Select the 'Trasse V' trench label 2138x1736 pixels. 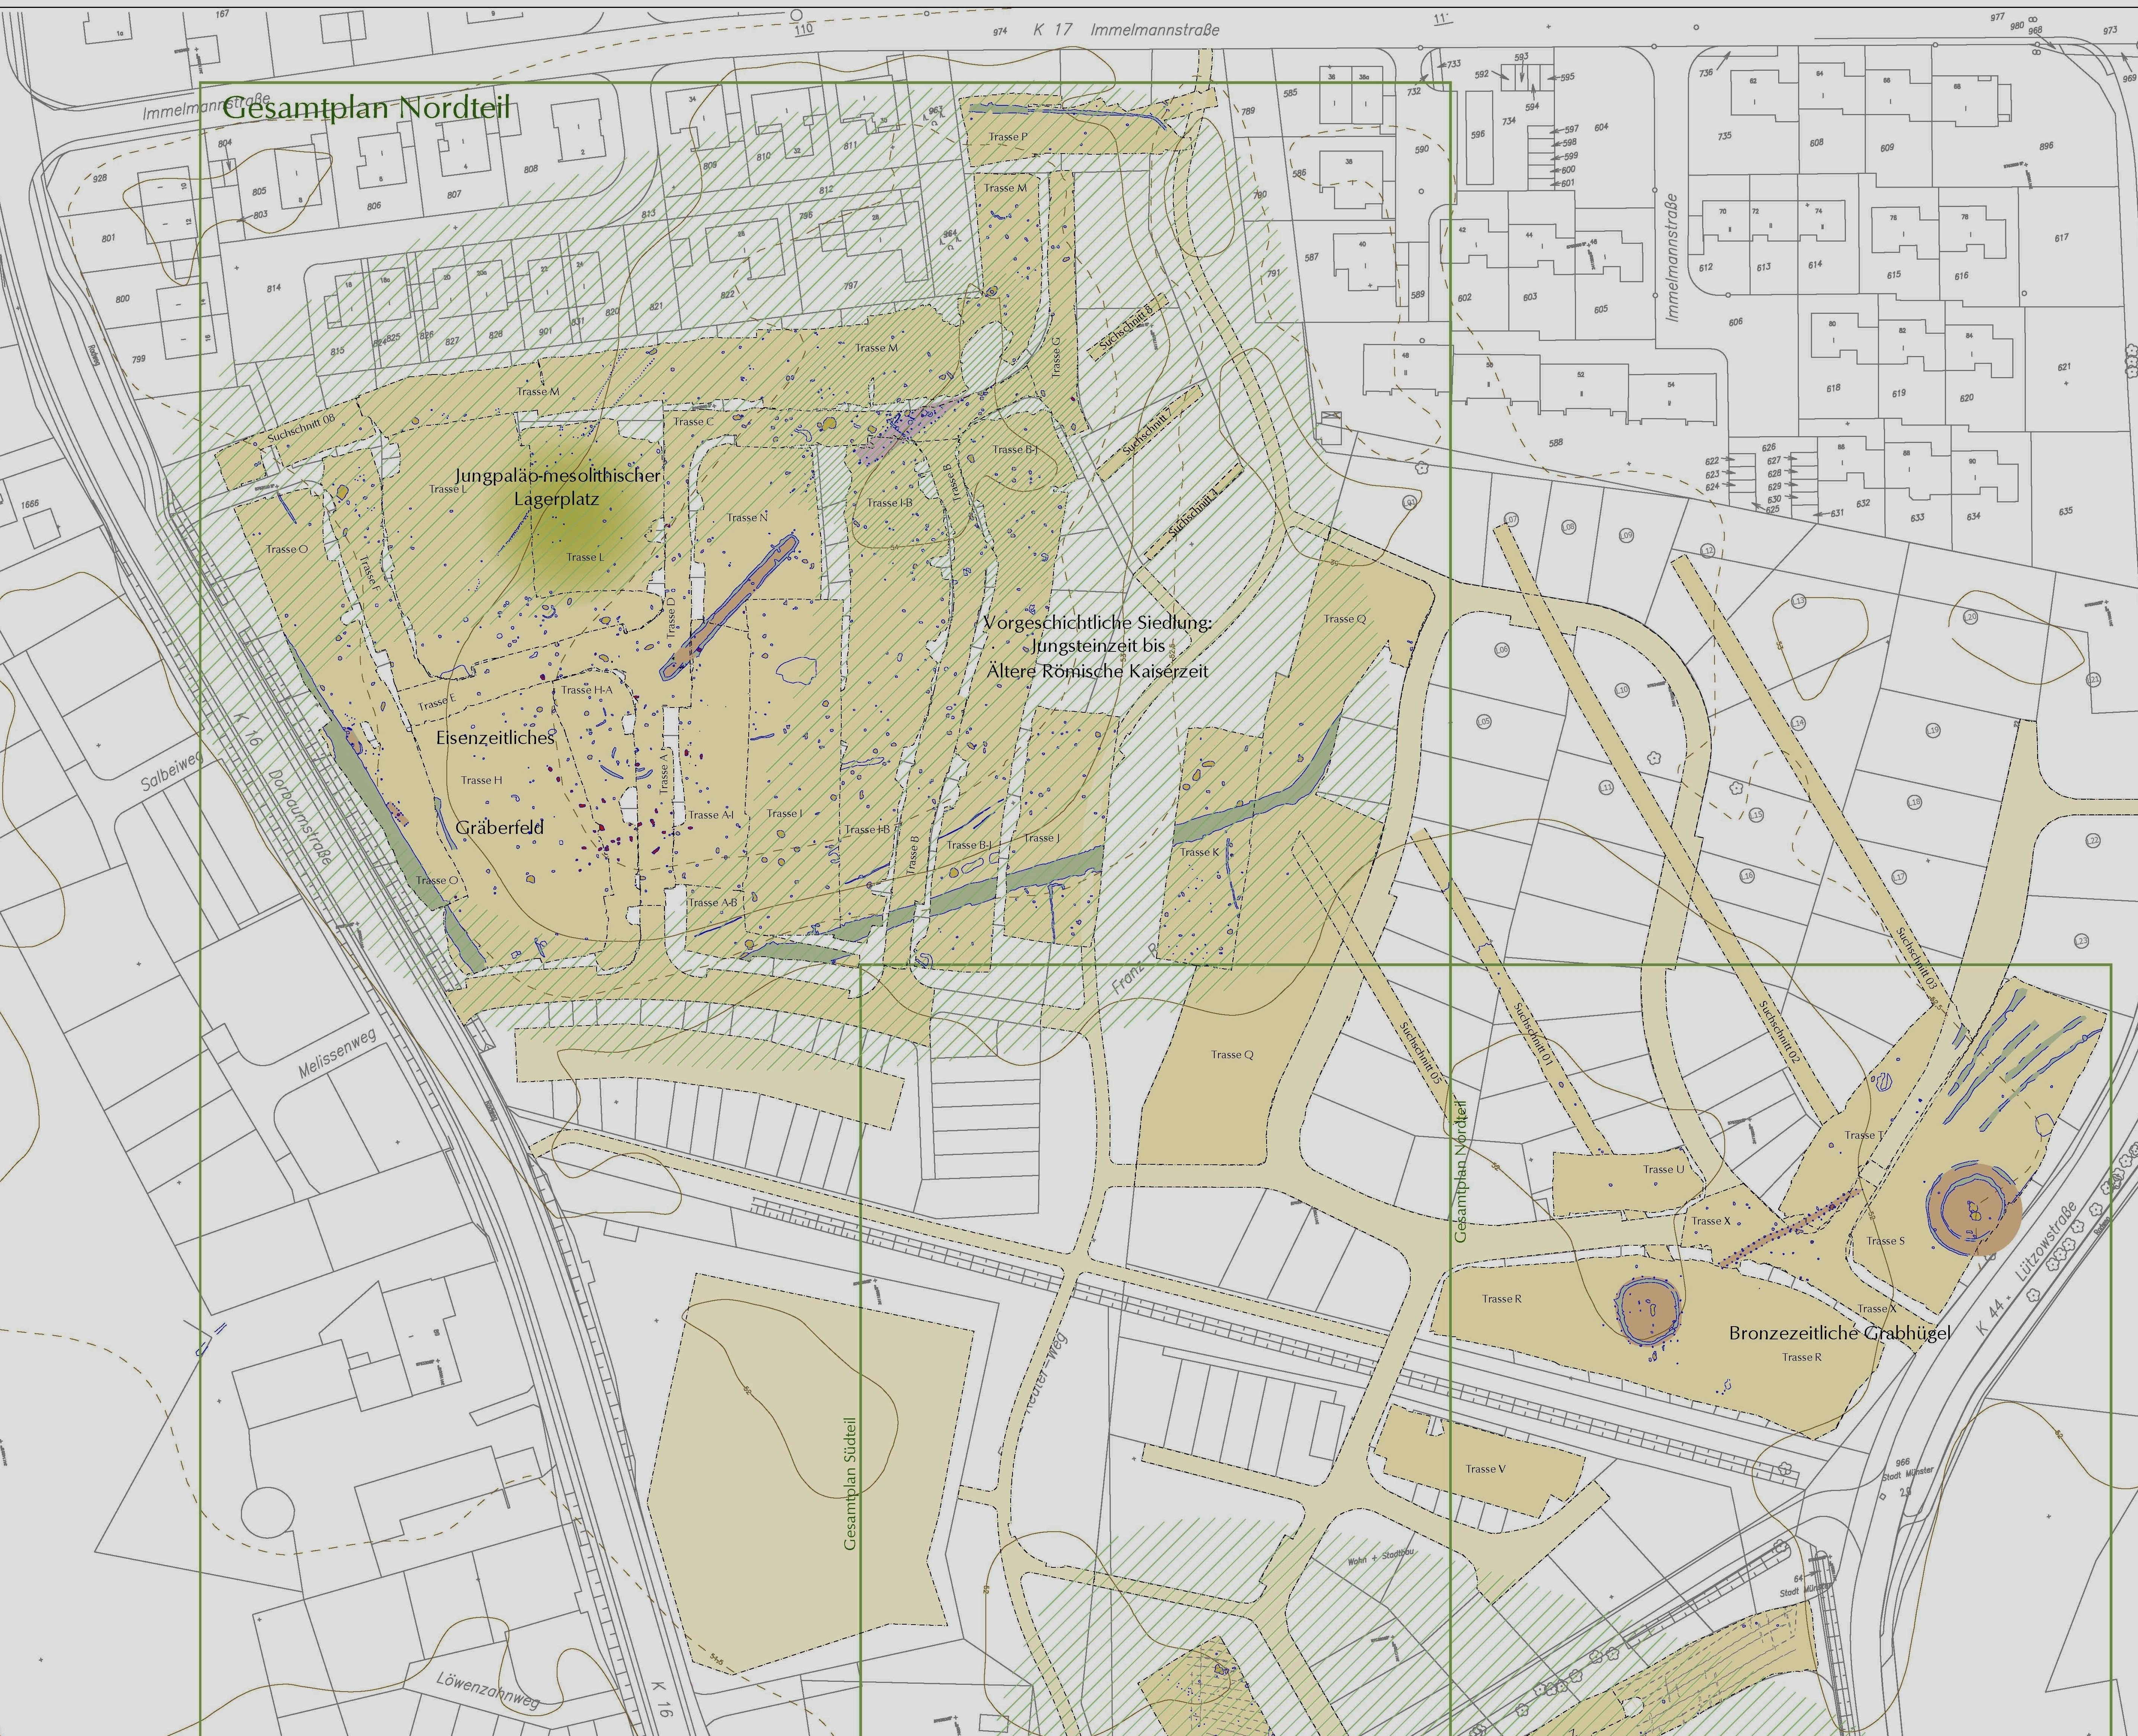coord(1485,1469)
